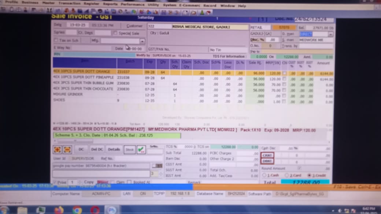381x214 pixels.
Task: Click the Del DC button
Action: click(x=97, y=150)
